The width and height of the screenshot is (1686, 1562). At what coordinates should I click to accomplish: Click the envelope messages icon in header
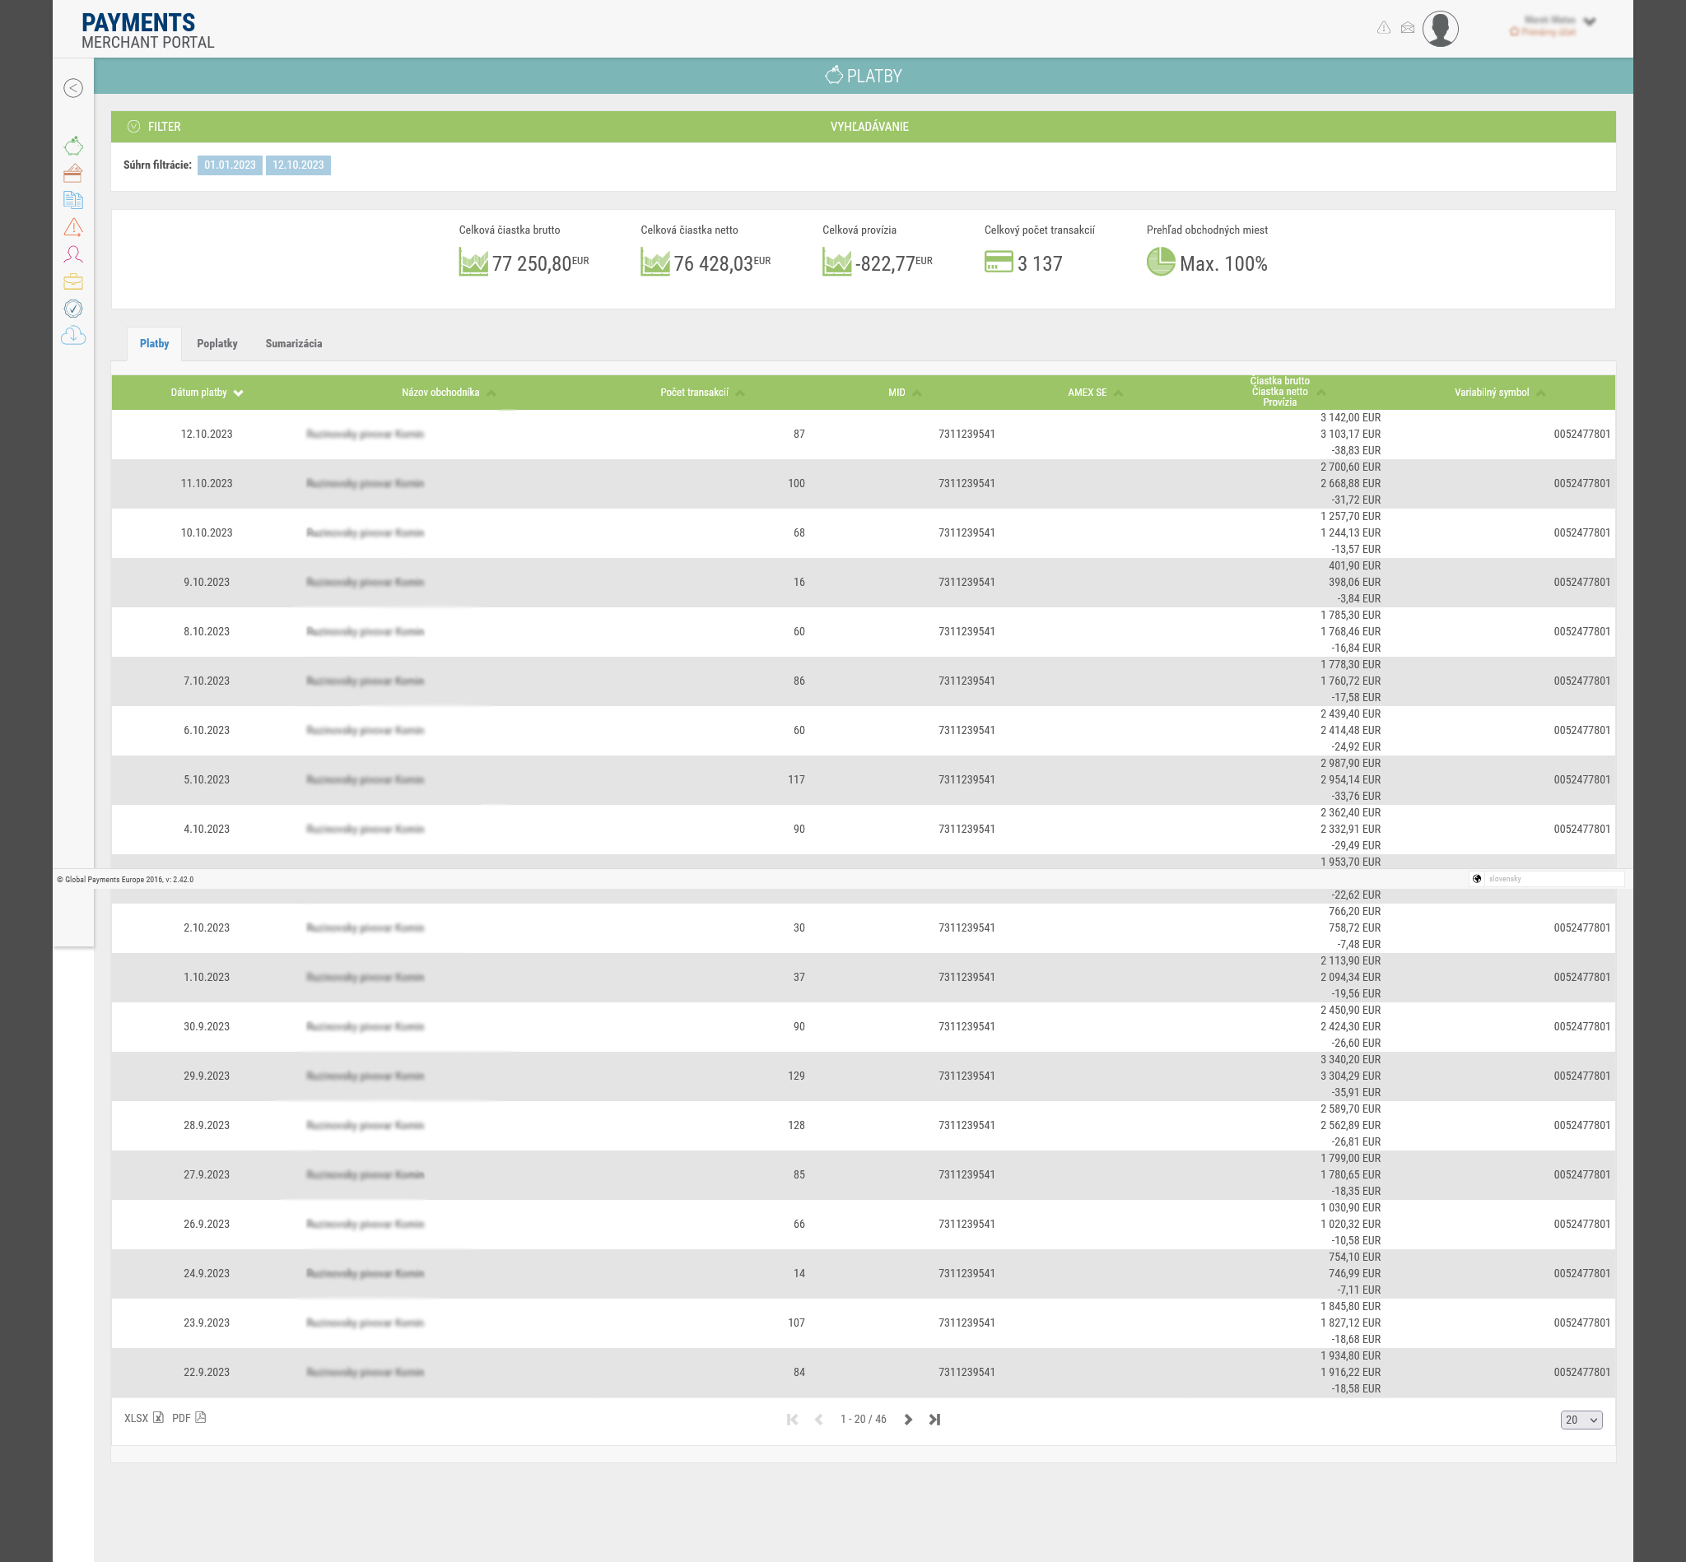pos(1408,28)
